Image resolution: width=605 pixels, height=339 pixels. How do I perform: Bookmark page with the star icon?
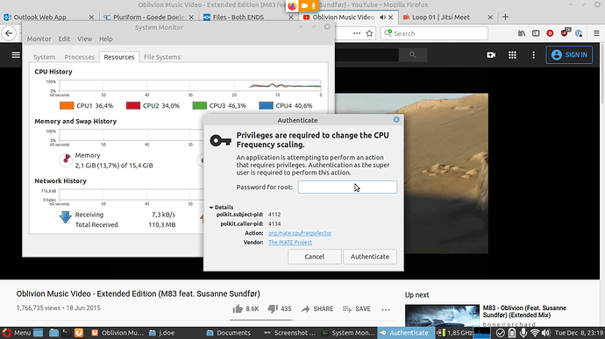point(369,33)
